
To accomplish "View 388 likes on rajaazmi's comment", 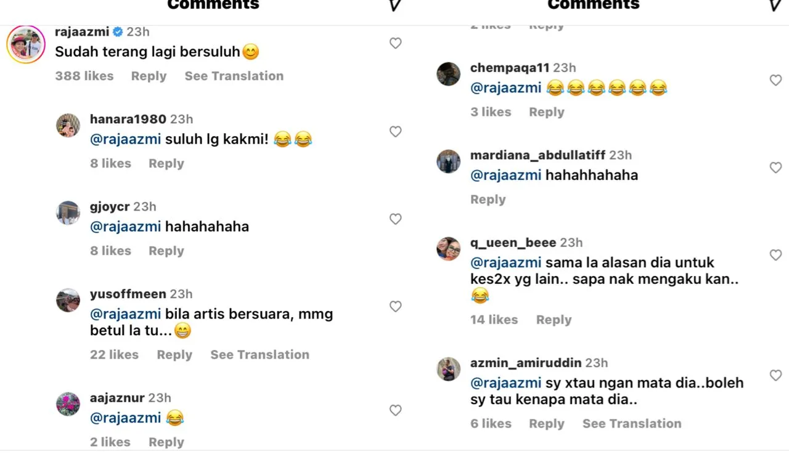I will 84,76.
